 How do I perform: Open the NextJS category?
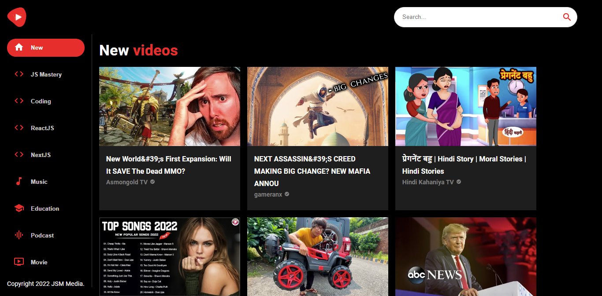coord(46,155)
